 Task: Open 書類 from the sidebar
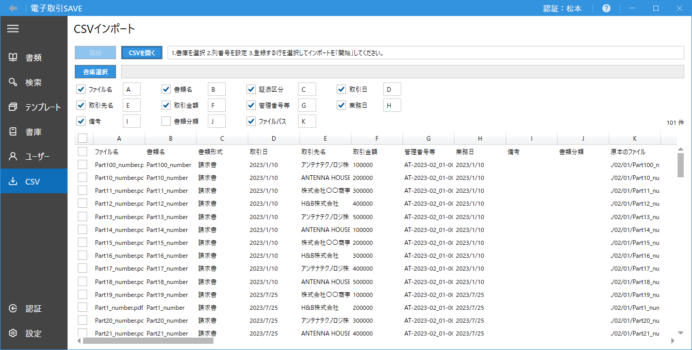34,58
